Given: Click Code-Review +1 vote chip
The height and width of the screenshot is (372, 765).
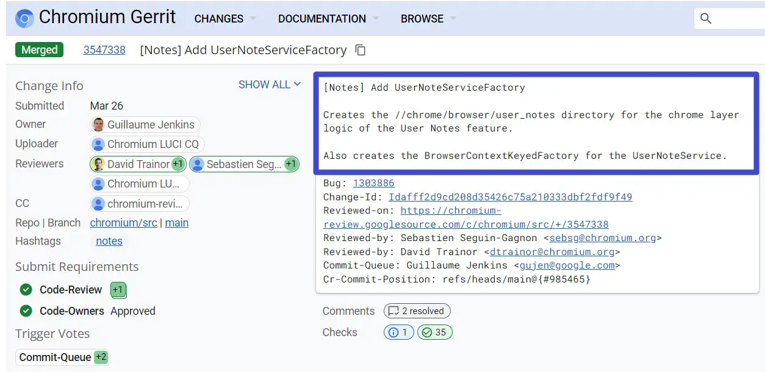Looking at the screenshot, I should pos(118,290).
